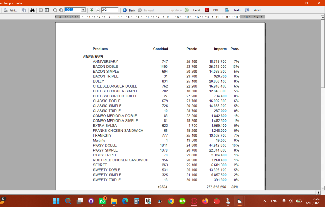Click the importe value 44.912.800
This screenshot has width=325, height=207.
218,145
